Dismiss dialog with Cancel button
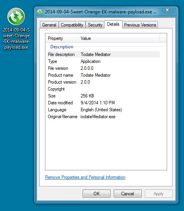 coord(128,194)
